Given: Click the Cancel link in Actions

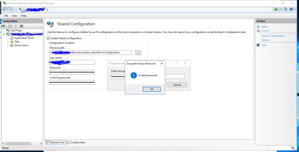Looking at the screenshot, I should point(265,31).
